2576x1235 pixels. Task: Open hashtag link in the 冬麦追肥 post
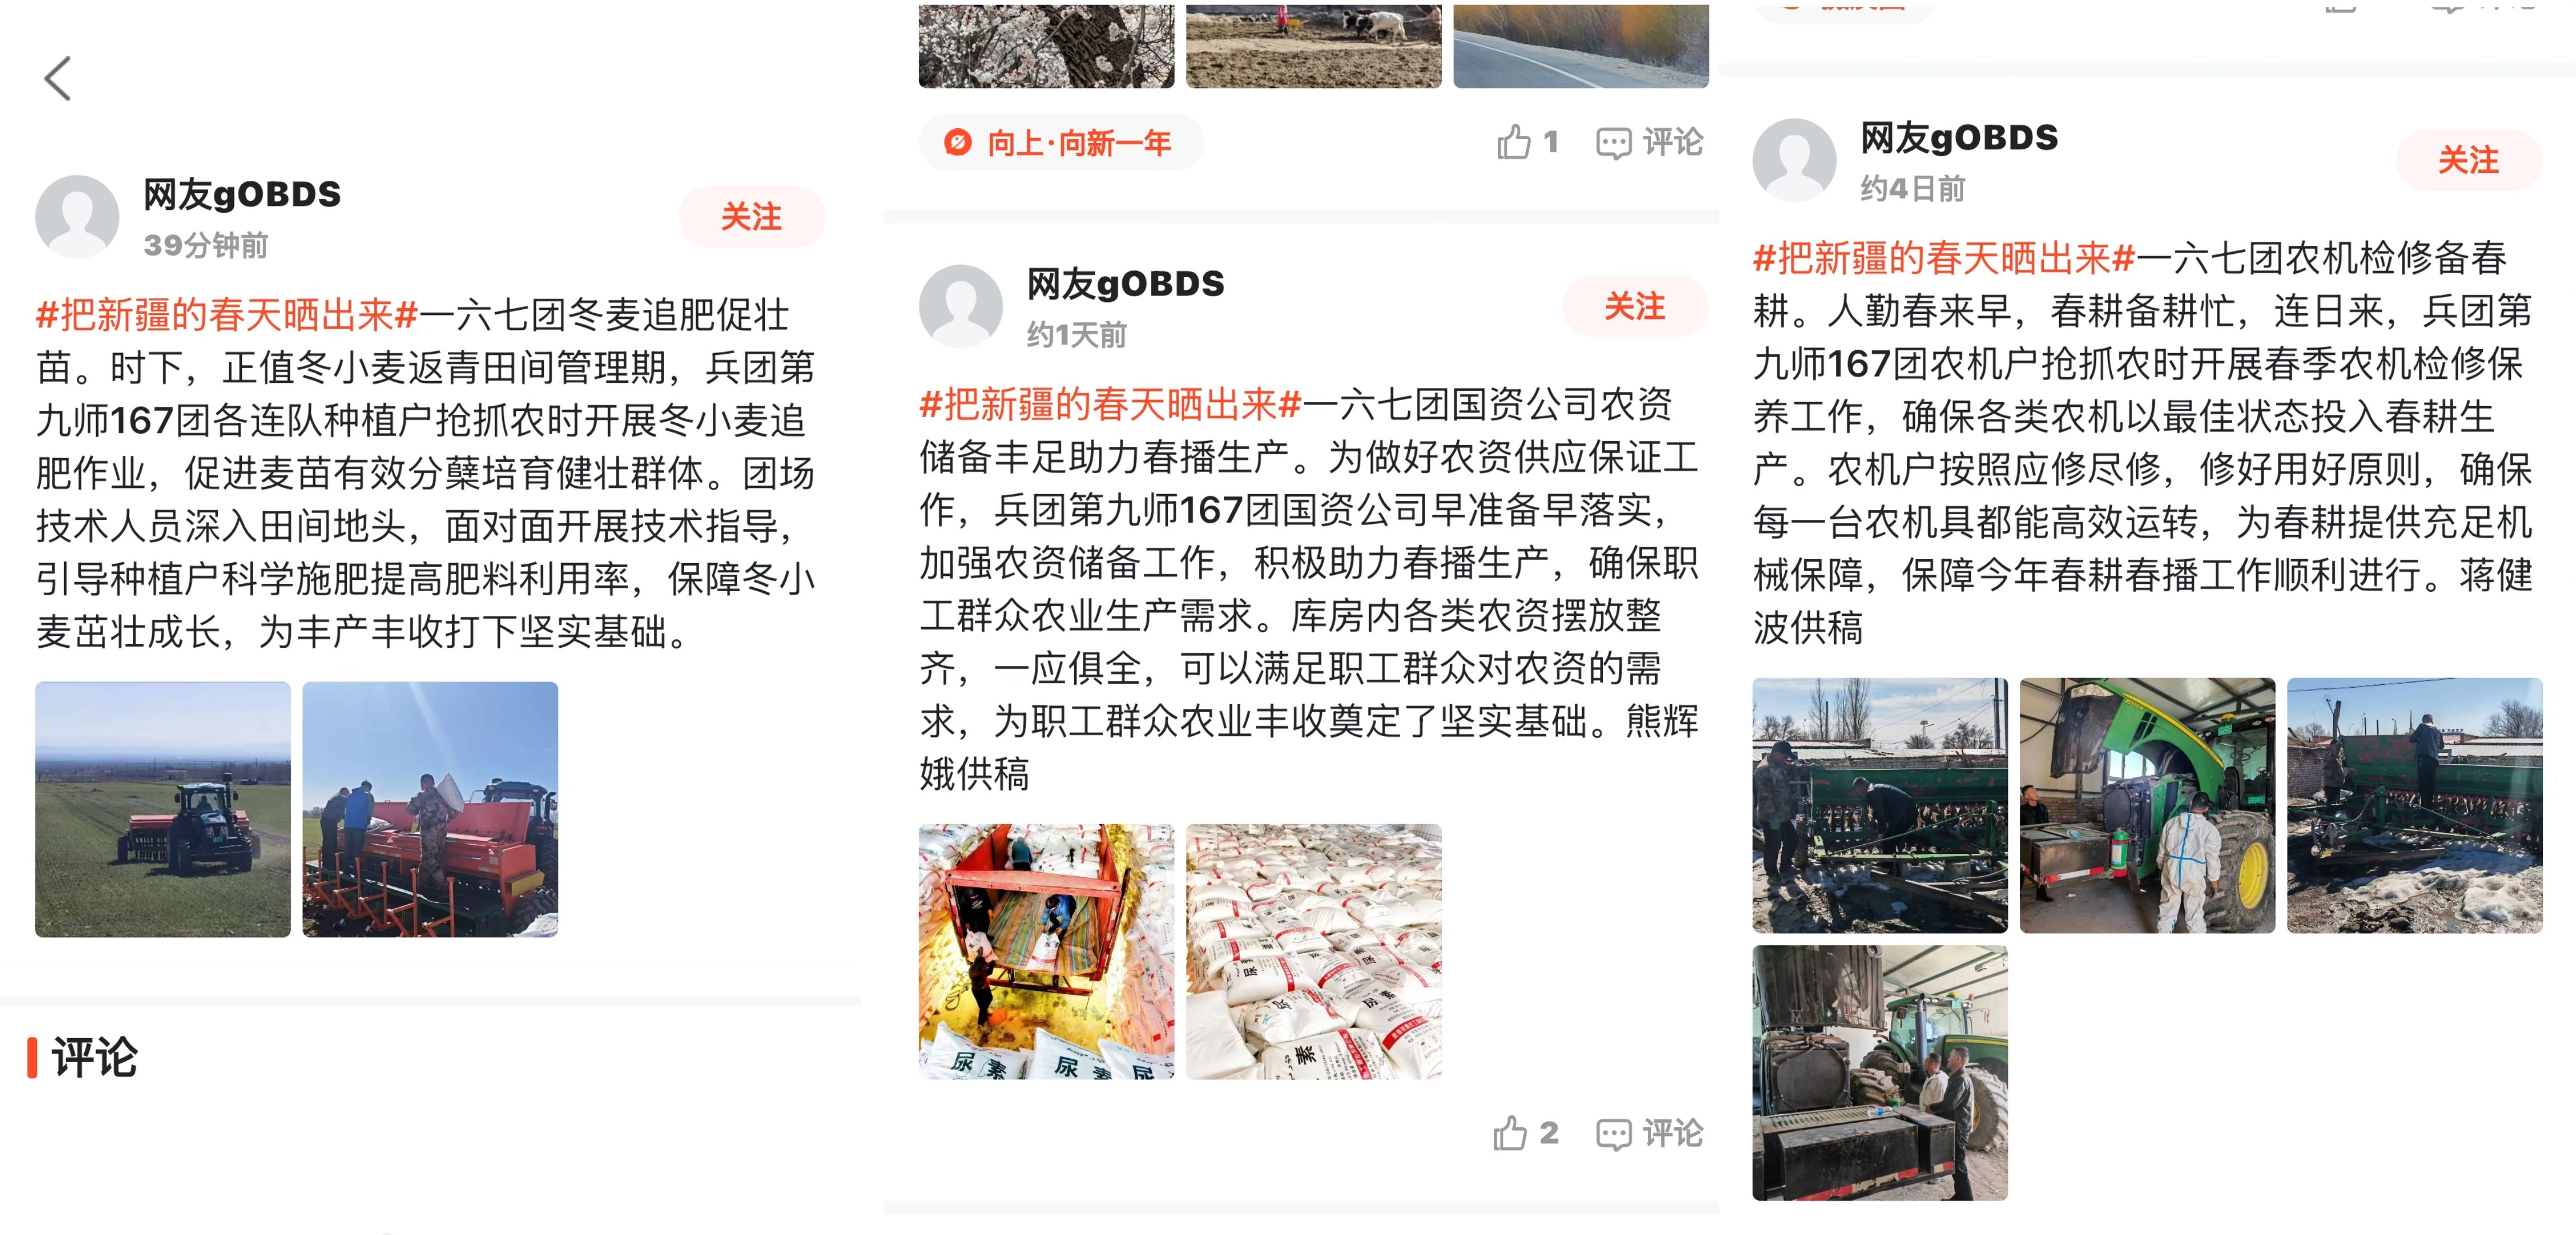coord(227,315)
